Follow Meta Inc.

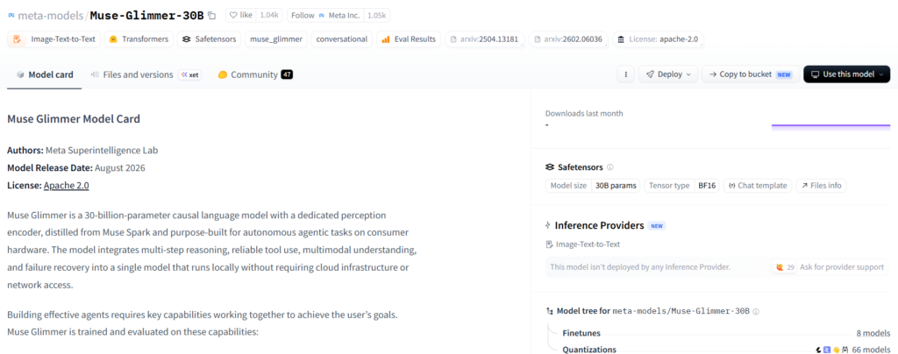326,16
